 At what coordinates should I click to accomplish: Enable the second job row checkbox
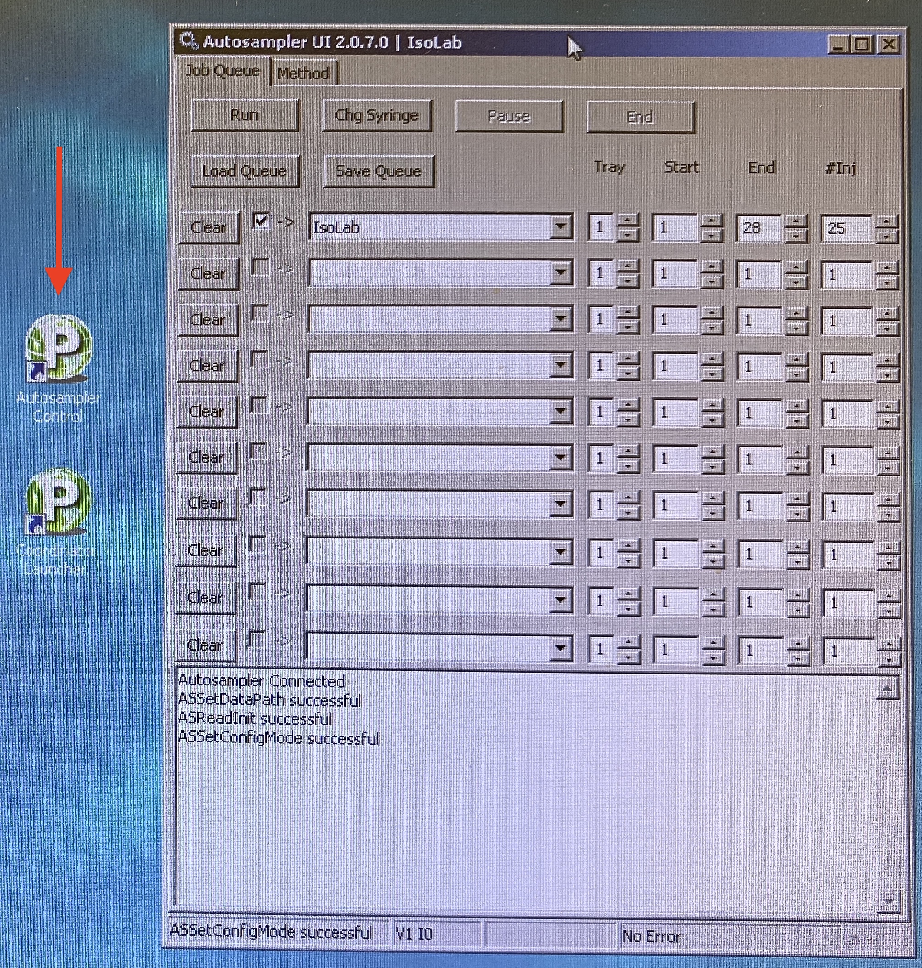(x=259, y=268)
